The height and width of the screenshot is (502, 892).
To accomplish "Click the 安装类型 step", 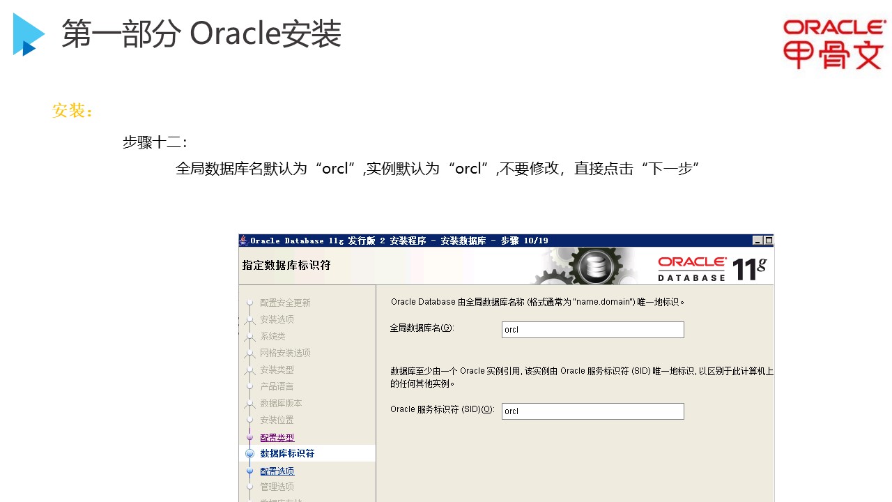I will 277,370.
